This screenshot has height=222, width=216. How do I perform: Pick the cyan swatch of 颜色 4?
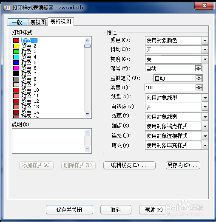point(16,57)
